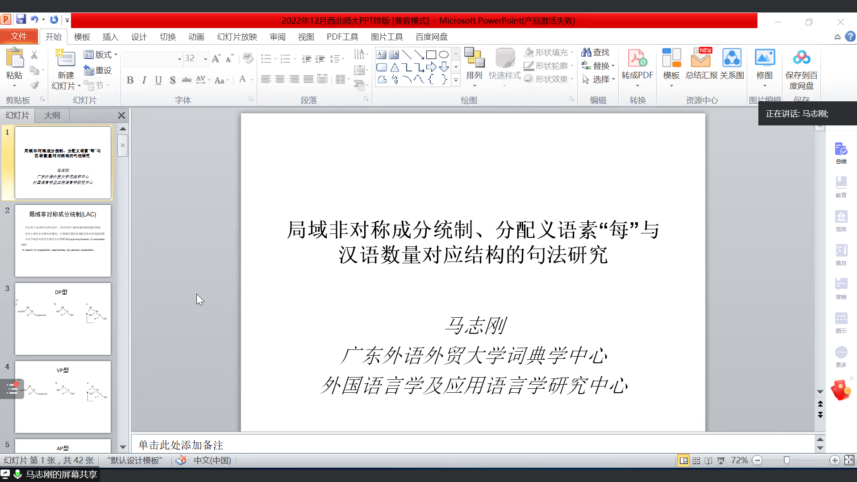This screenshot has width=857, height=482.
Task: Click the zoom percentage 72% button
Action: point(739,461)
